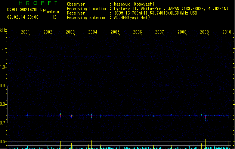This screenshot has height=149, width=235.
Task: Click the Observer field label
Action: coord(76,4)
